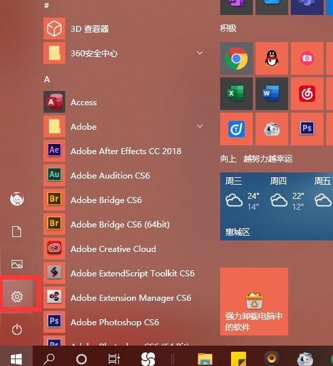The width and height of the screenshot is (333, 366).
Task: Select the Adobe Audition CS6 text label
Action: point(110,175)
